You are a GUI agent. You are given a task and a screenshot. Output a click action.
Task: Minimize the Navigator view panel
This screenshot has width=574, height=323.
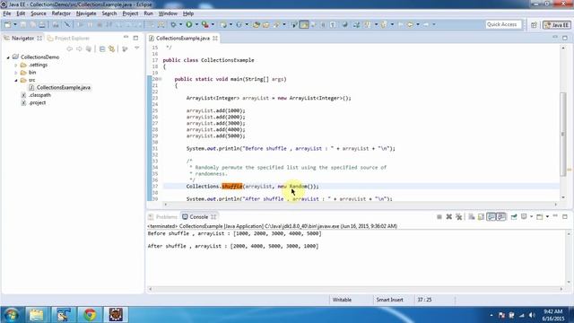(126, 38)
